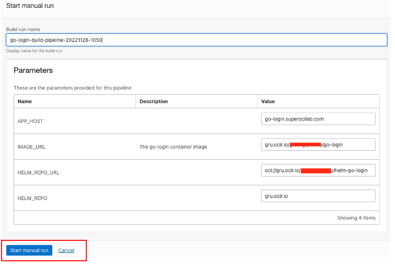Image resolution: width=395 pixels, height=266 pixels.
Task: Select the 'Display name for the build run' hint
Action: (x=34, y=51)
